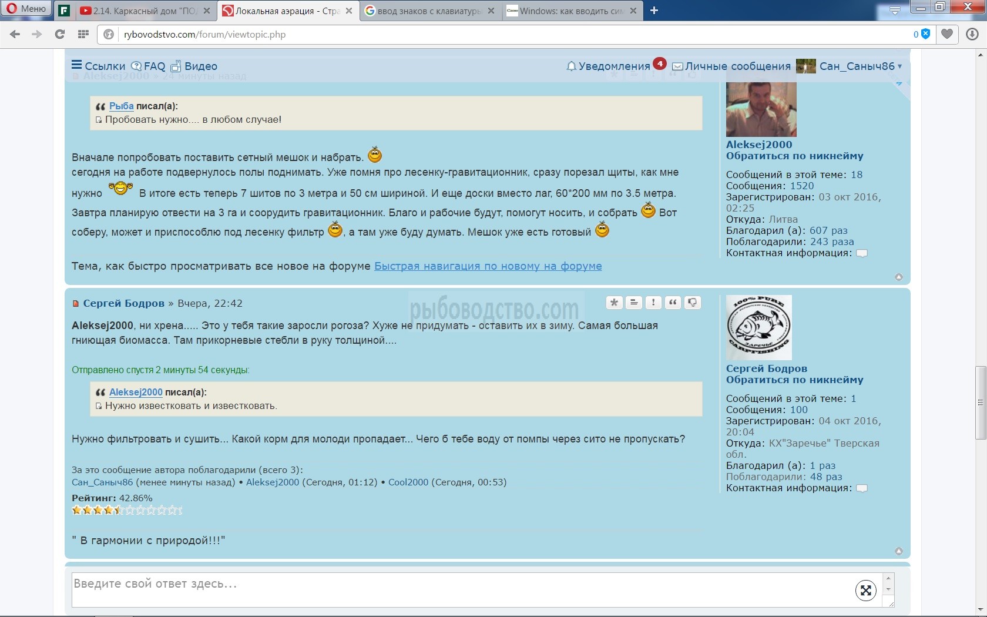Viewport: 987px width, 617px height.
Task: Open Aleksej2000 posts in topic count 18
Action: tap(856, 175)
